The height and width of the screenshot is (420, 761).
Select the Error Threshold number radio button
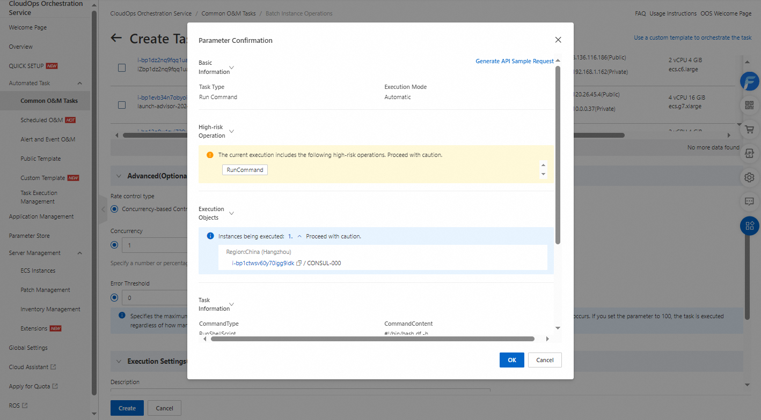point(114,297)
